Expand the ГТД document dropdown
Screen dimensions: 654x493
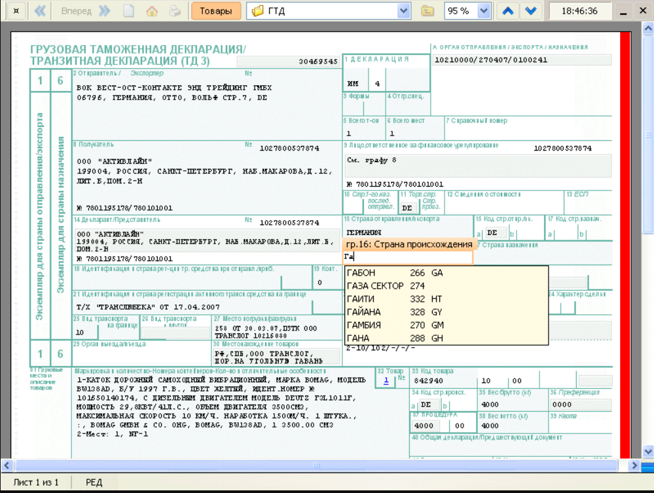403,11
